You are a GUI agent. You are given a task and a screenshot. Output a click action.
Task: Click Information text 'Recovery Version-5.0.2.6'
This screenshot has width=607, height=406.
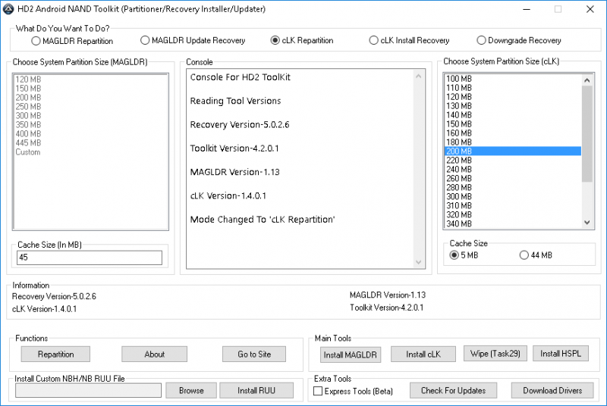coord(54,297)
